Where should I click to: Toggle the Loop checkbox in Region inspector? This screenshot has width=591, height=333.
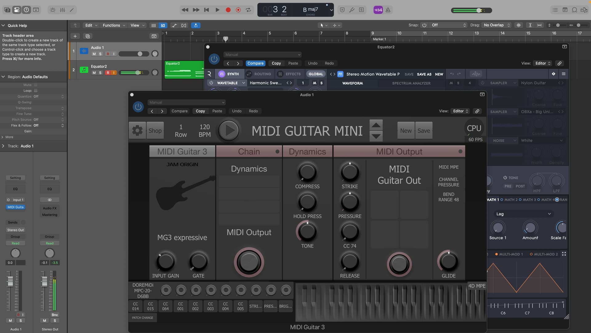(36, 91)
